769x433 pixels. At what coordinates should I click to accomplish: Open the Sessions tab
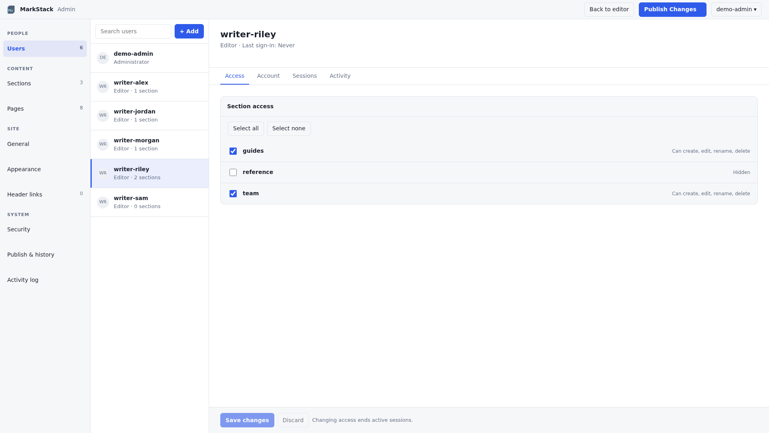click(304, 76)
